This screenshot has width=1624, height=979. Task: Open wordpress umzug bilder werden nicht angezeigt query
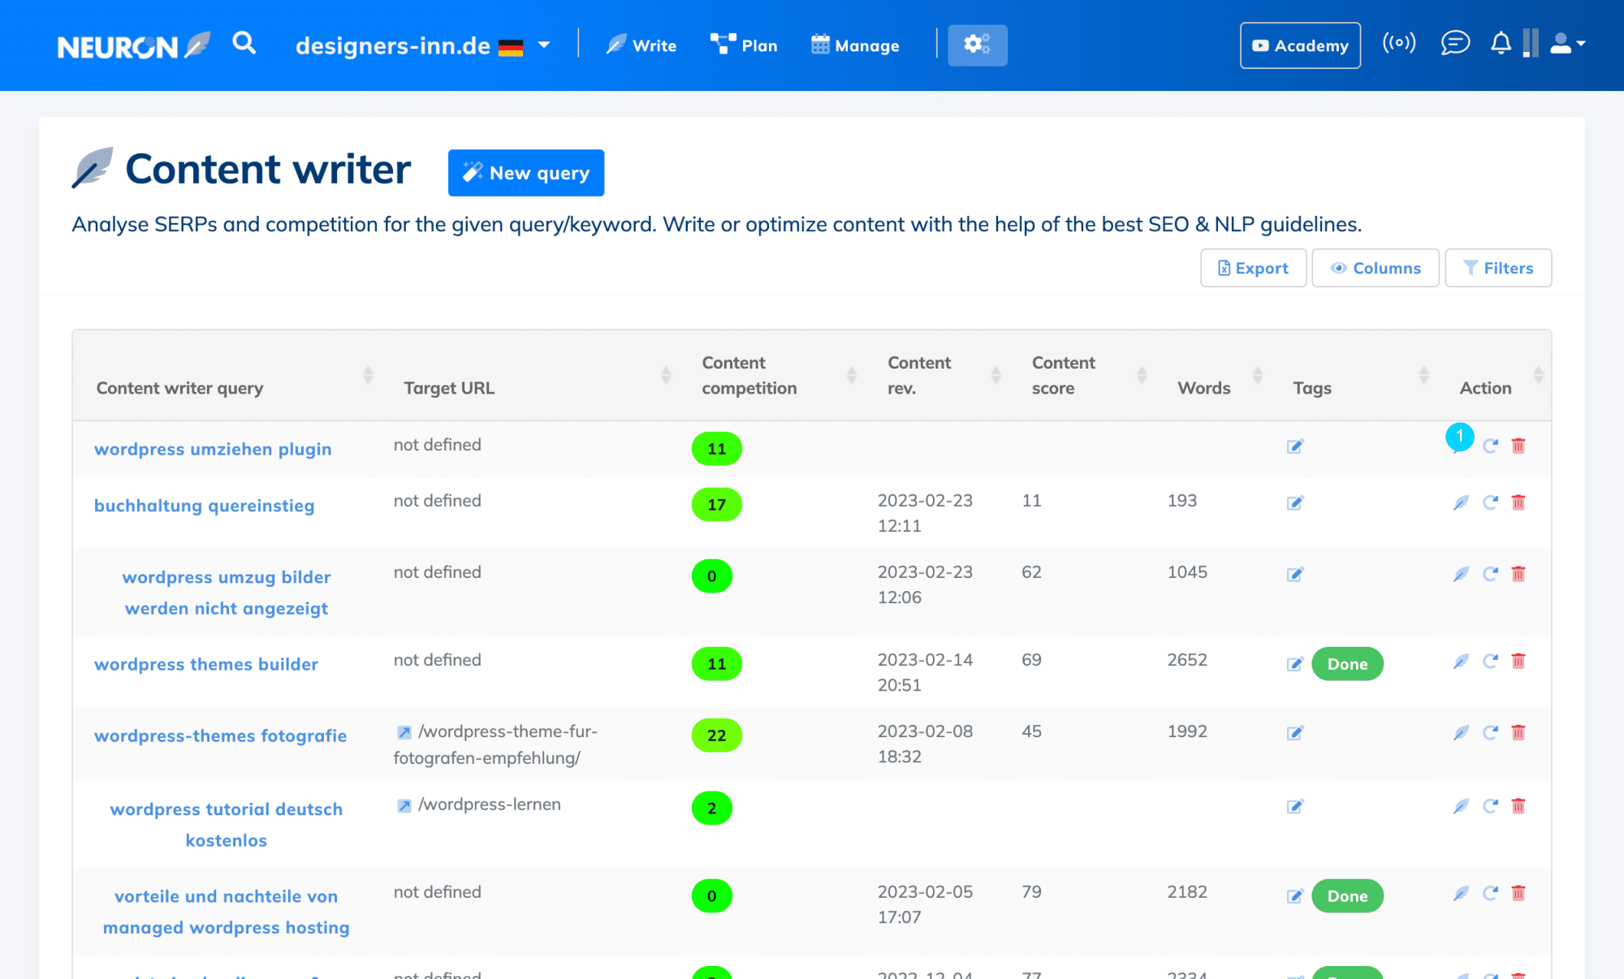(x=227, y=593)
